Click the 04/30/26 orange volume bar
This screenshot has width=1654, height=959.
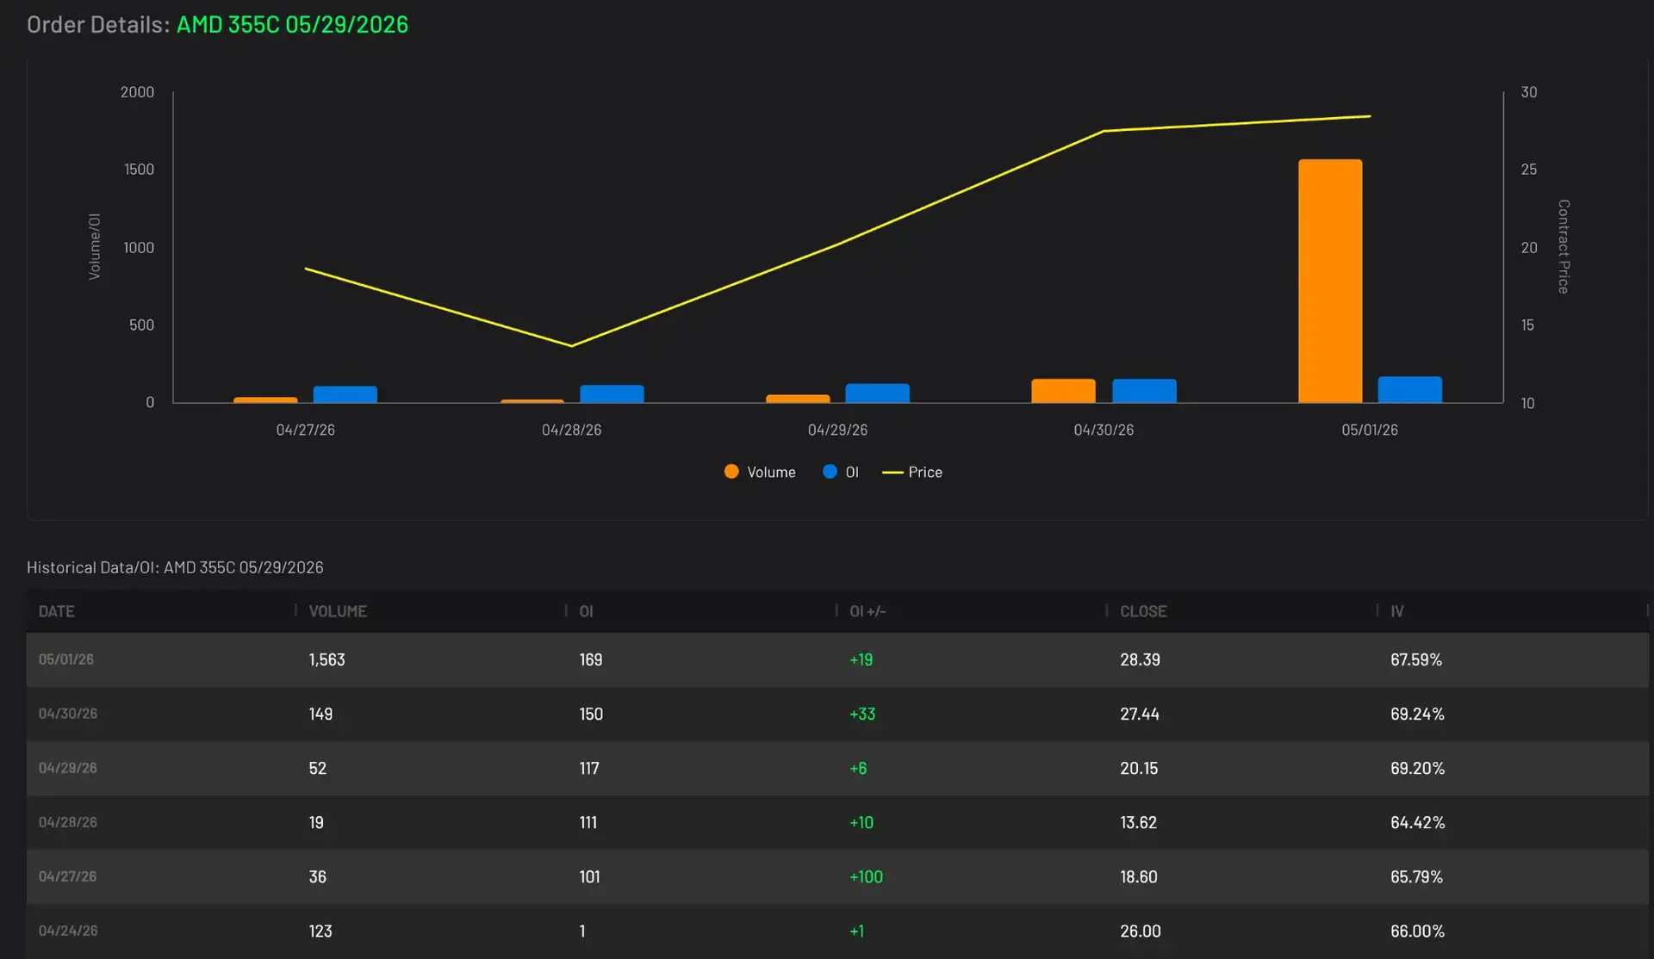click(1063, 391)
